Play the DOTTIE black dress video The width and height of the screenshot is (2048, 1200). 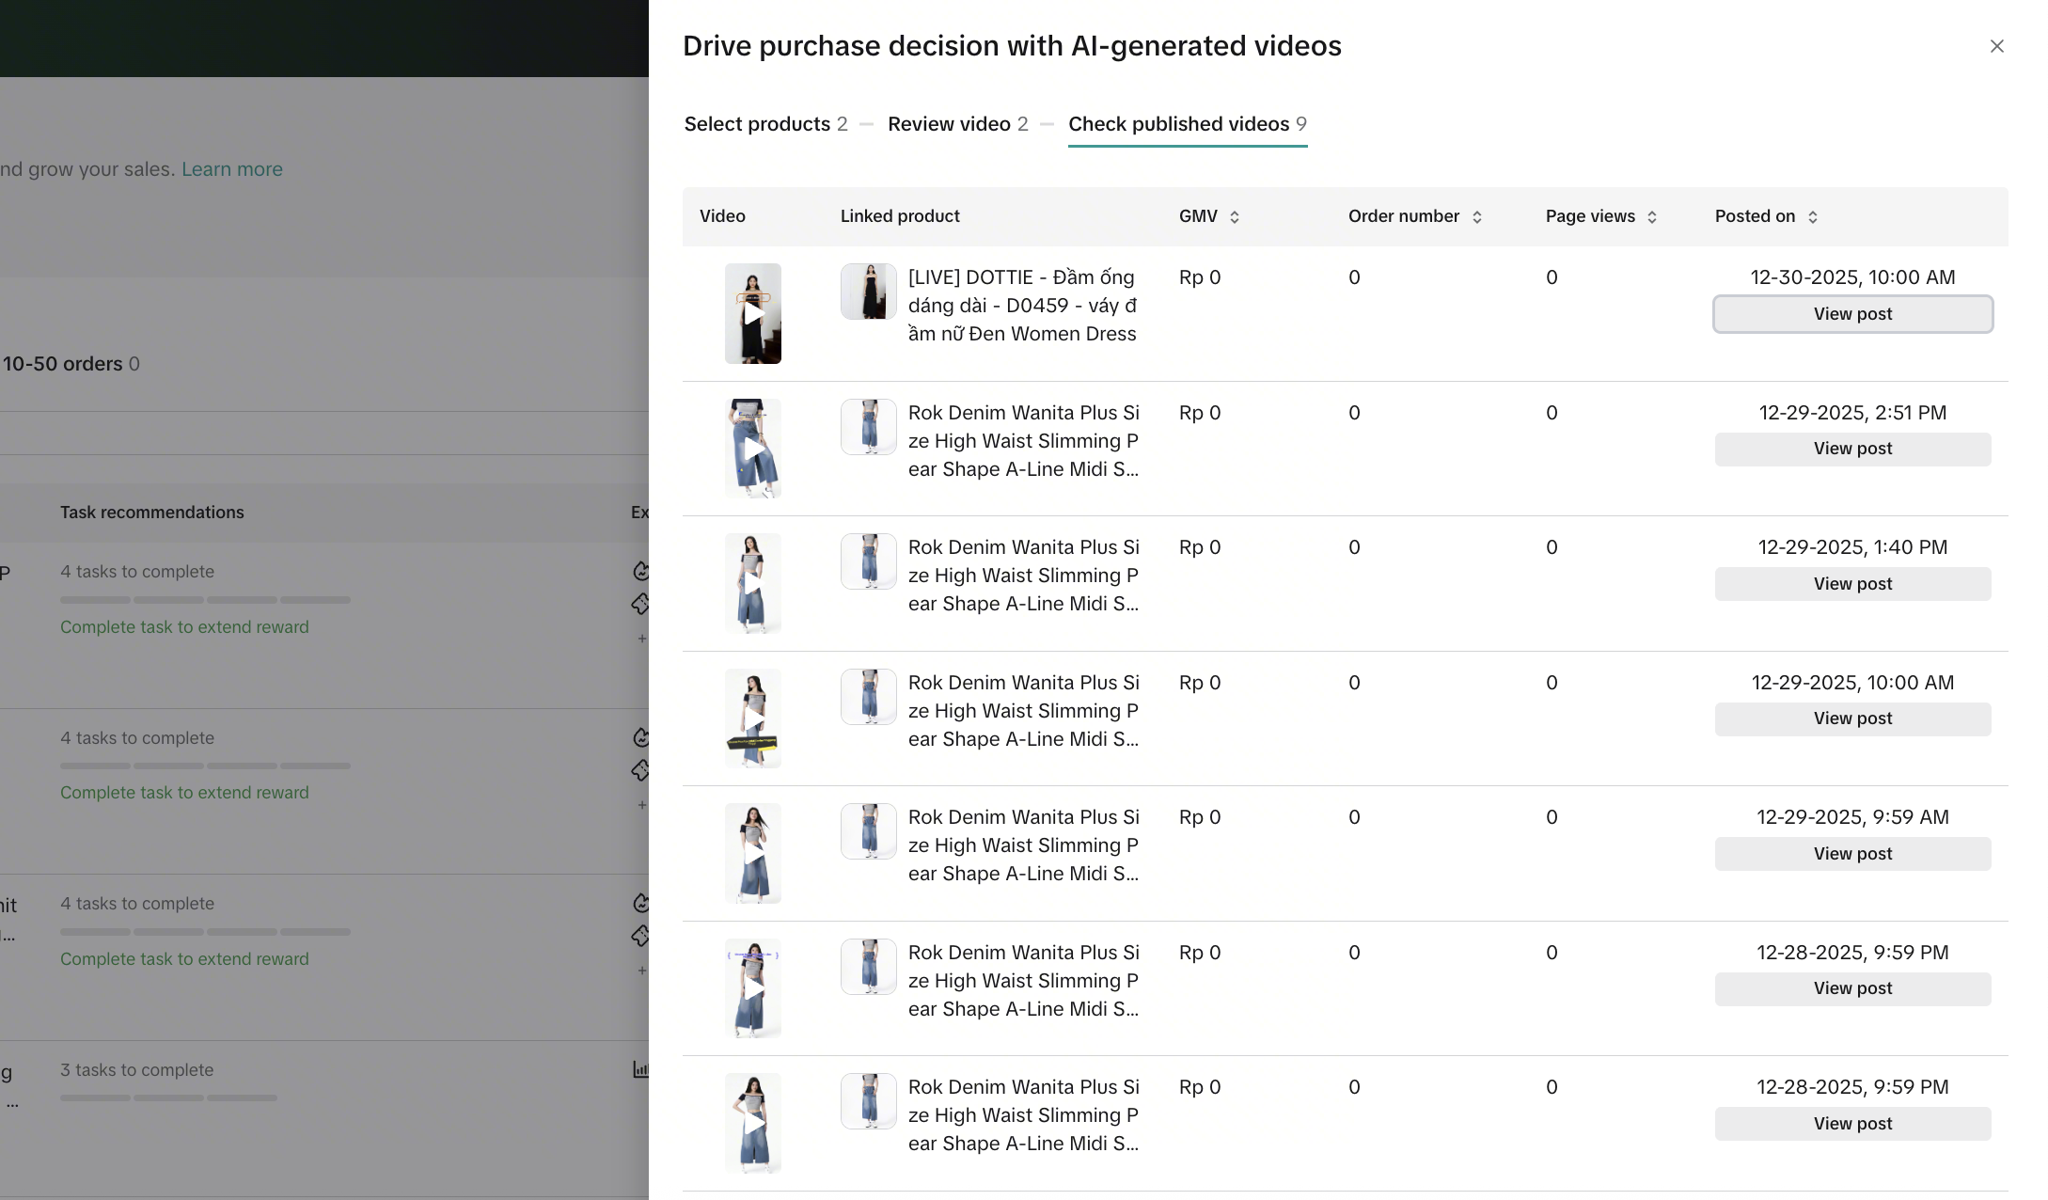click(752, 314)
